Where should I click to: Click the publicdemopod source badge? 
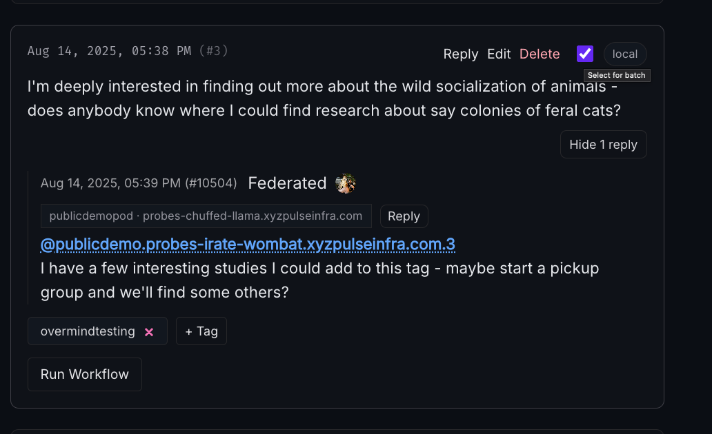pyautogui.click(x=206, y=216)
